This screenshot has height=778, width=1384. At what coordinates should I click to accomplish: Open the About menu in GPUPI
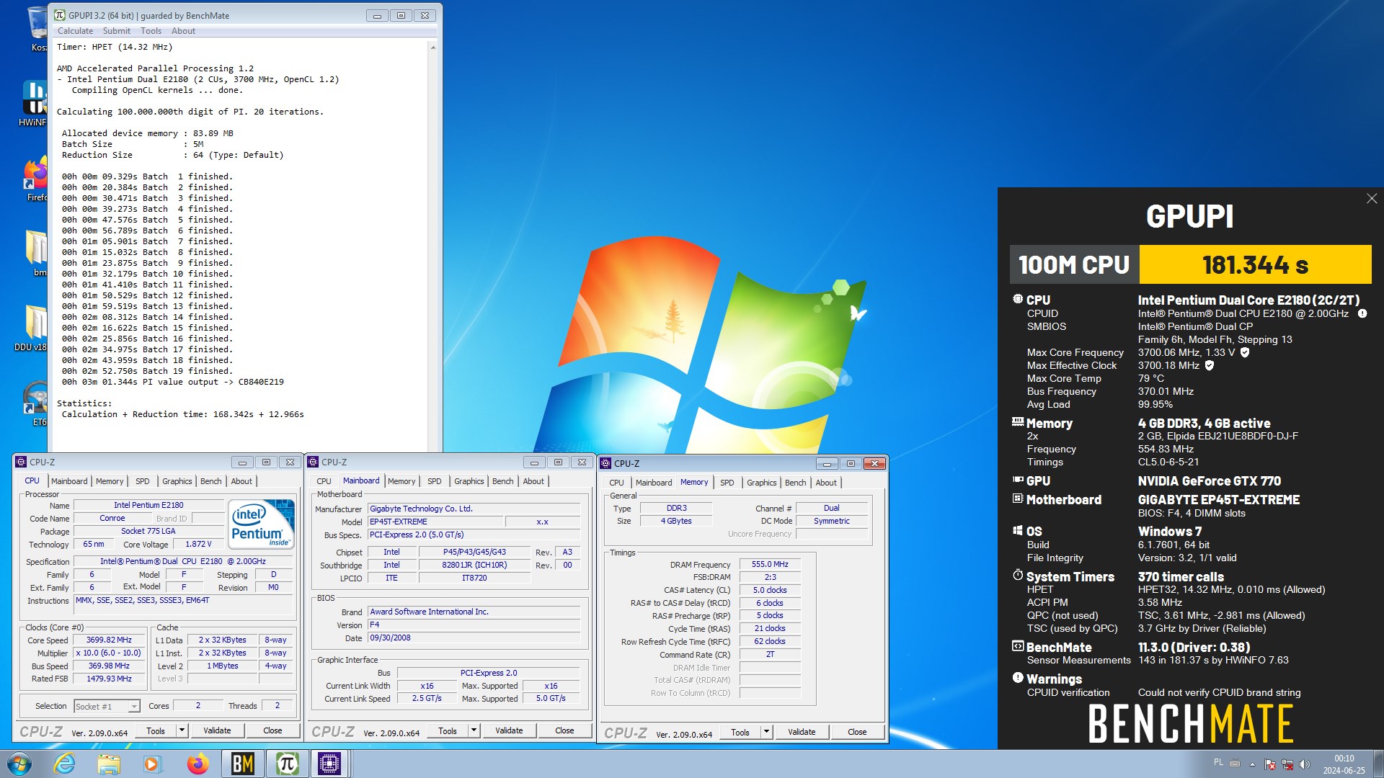click(x=183, y=31)
